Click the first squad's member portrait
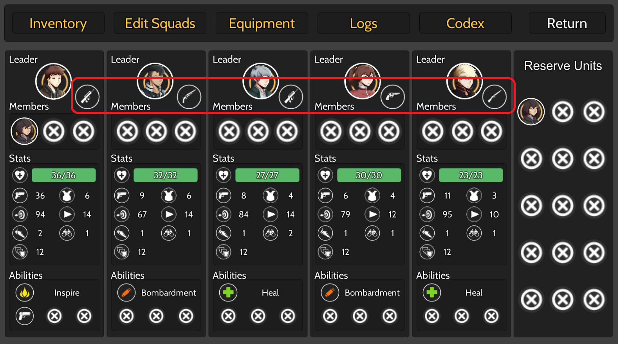This screenshot has width=619, height=344. pos(24,131)
